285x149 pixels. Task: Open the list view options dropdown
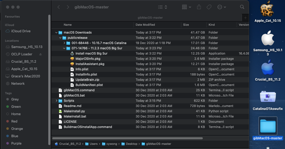click(162, 7)
